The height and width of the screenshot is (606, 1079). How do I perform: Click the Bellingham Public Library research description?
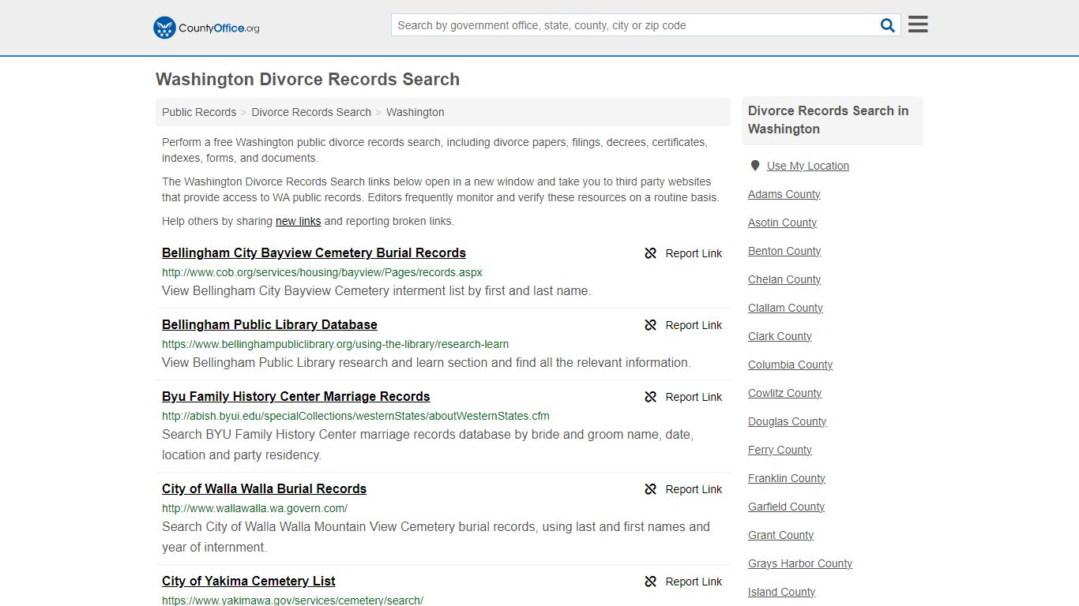427,362
